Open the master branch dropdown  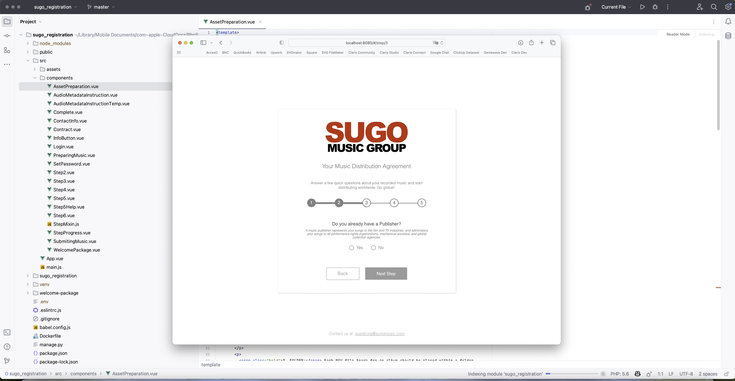tap(101, 7)
